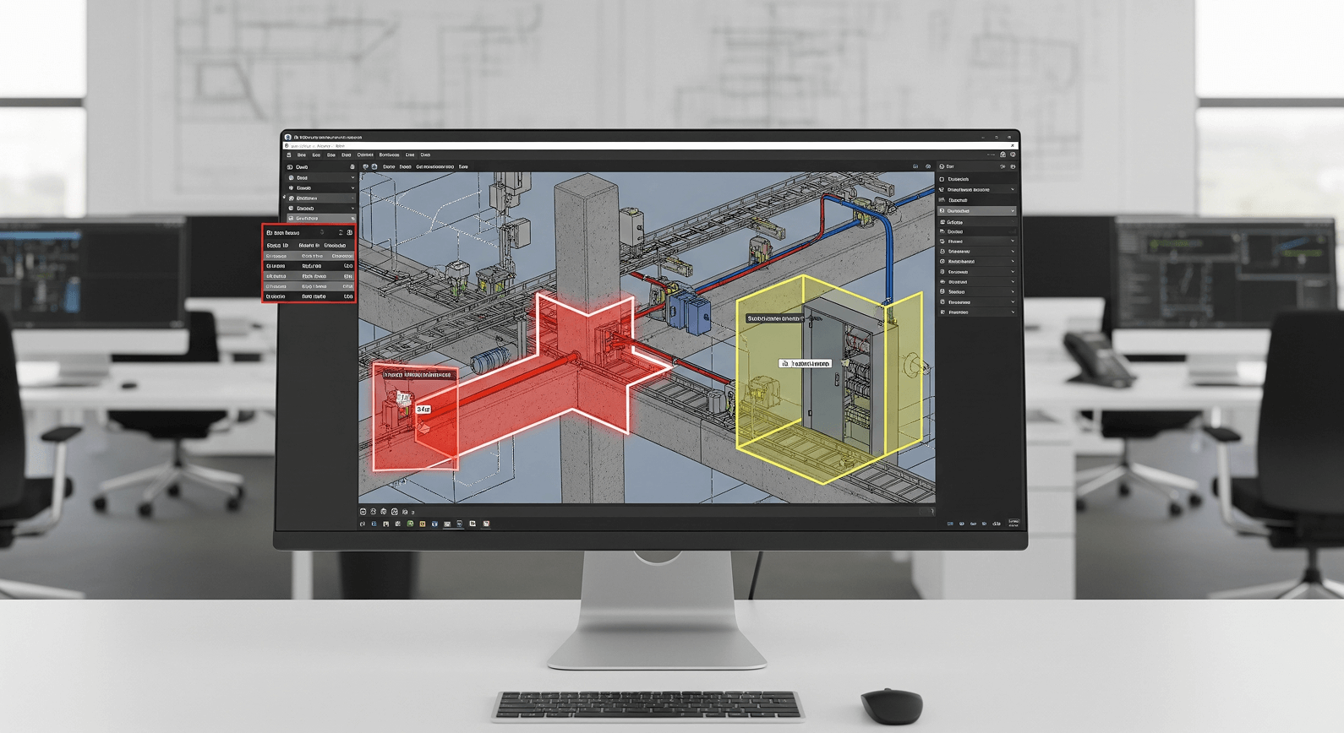This screenshot has height=733, width=1344.
Task: Click the print icon in left panel header
Action: pyautogui.click(x=352, y=167)
